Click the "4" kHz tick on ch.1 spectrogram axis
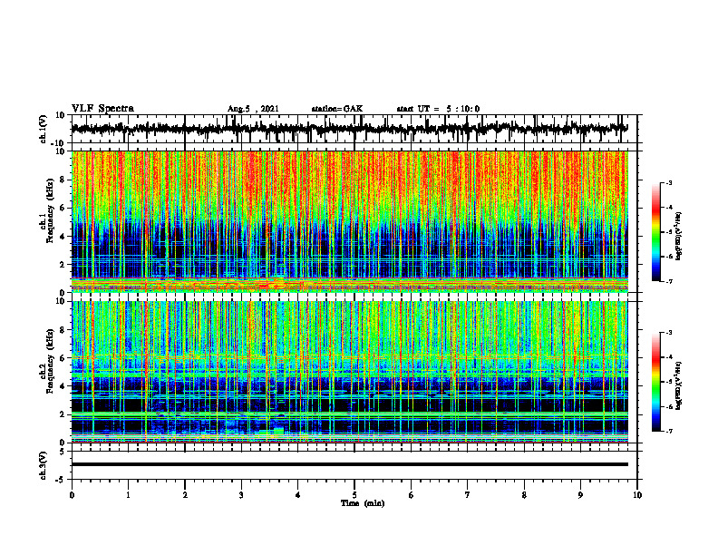 point(63,237)
